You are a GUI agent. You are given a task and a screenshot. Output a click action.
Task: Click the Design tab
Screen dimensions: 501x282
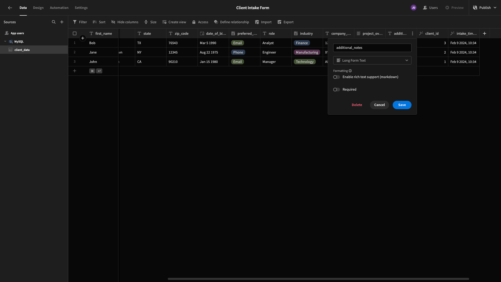coord(38,8)
